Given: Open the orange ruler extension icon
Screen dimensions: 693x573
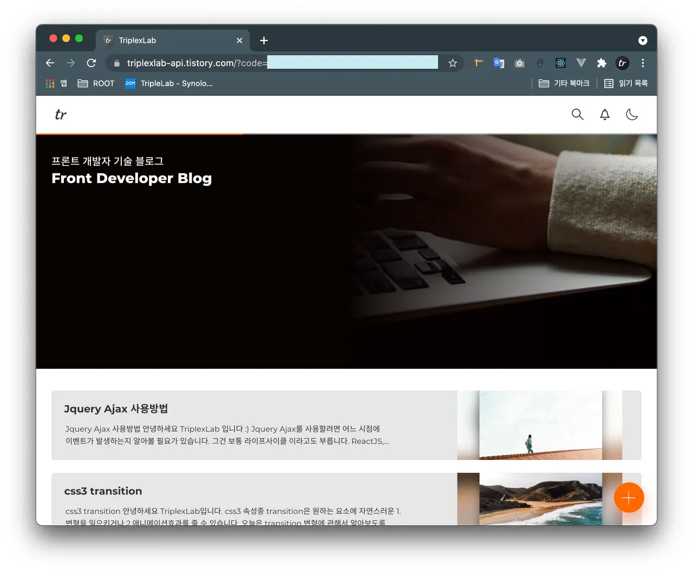Looking at the screenshot, I should click(x=478, y=63).
